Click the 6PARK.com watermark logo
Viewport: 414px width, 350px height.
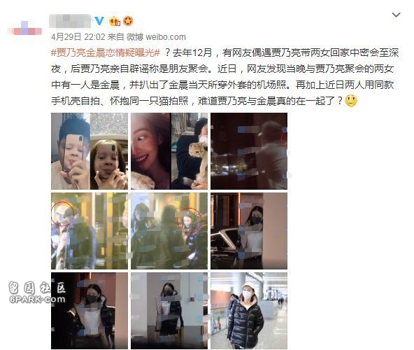37,292
